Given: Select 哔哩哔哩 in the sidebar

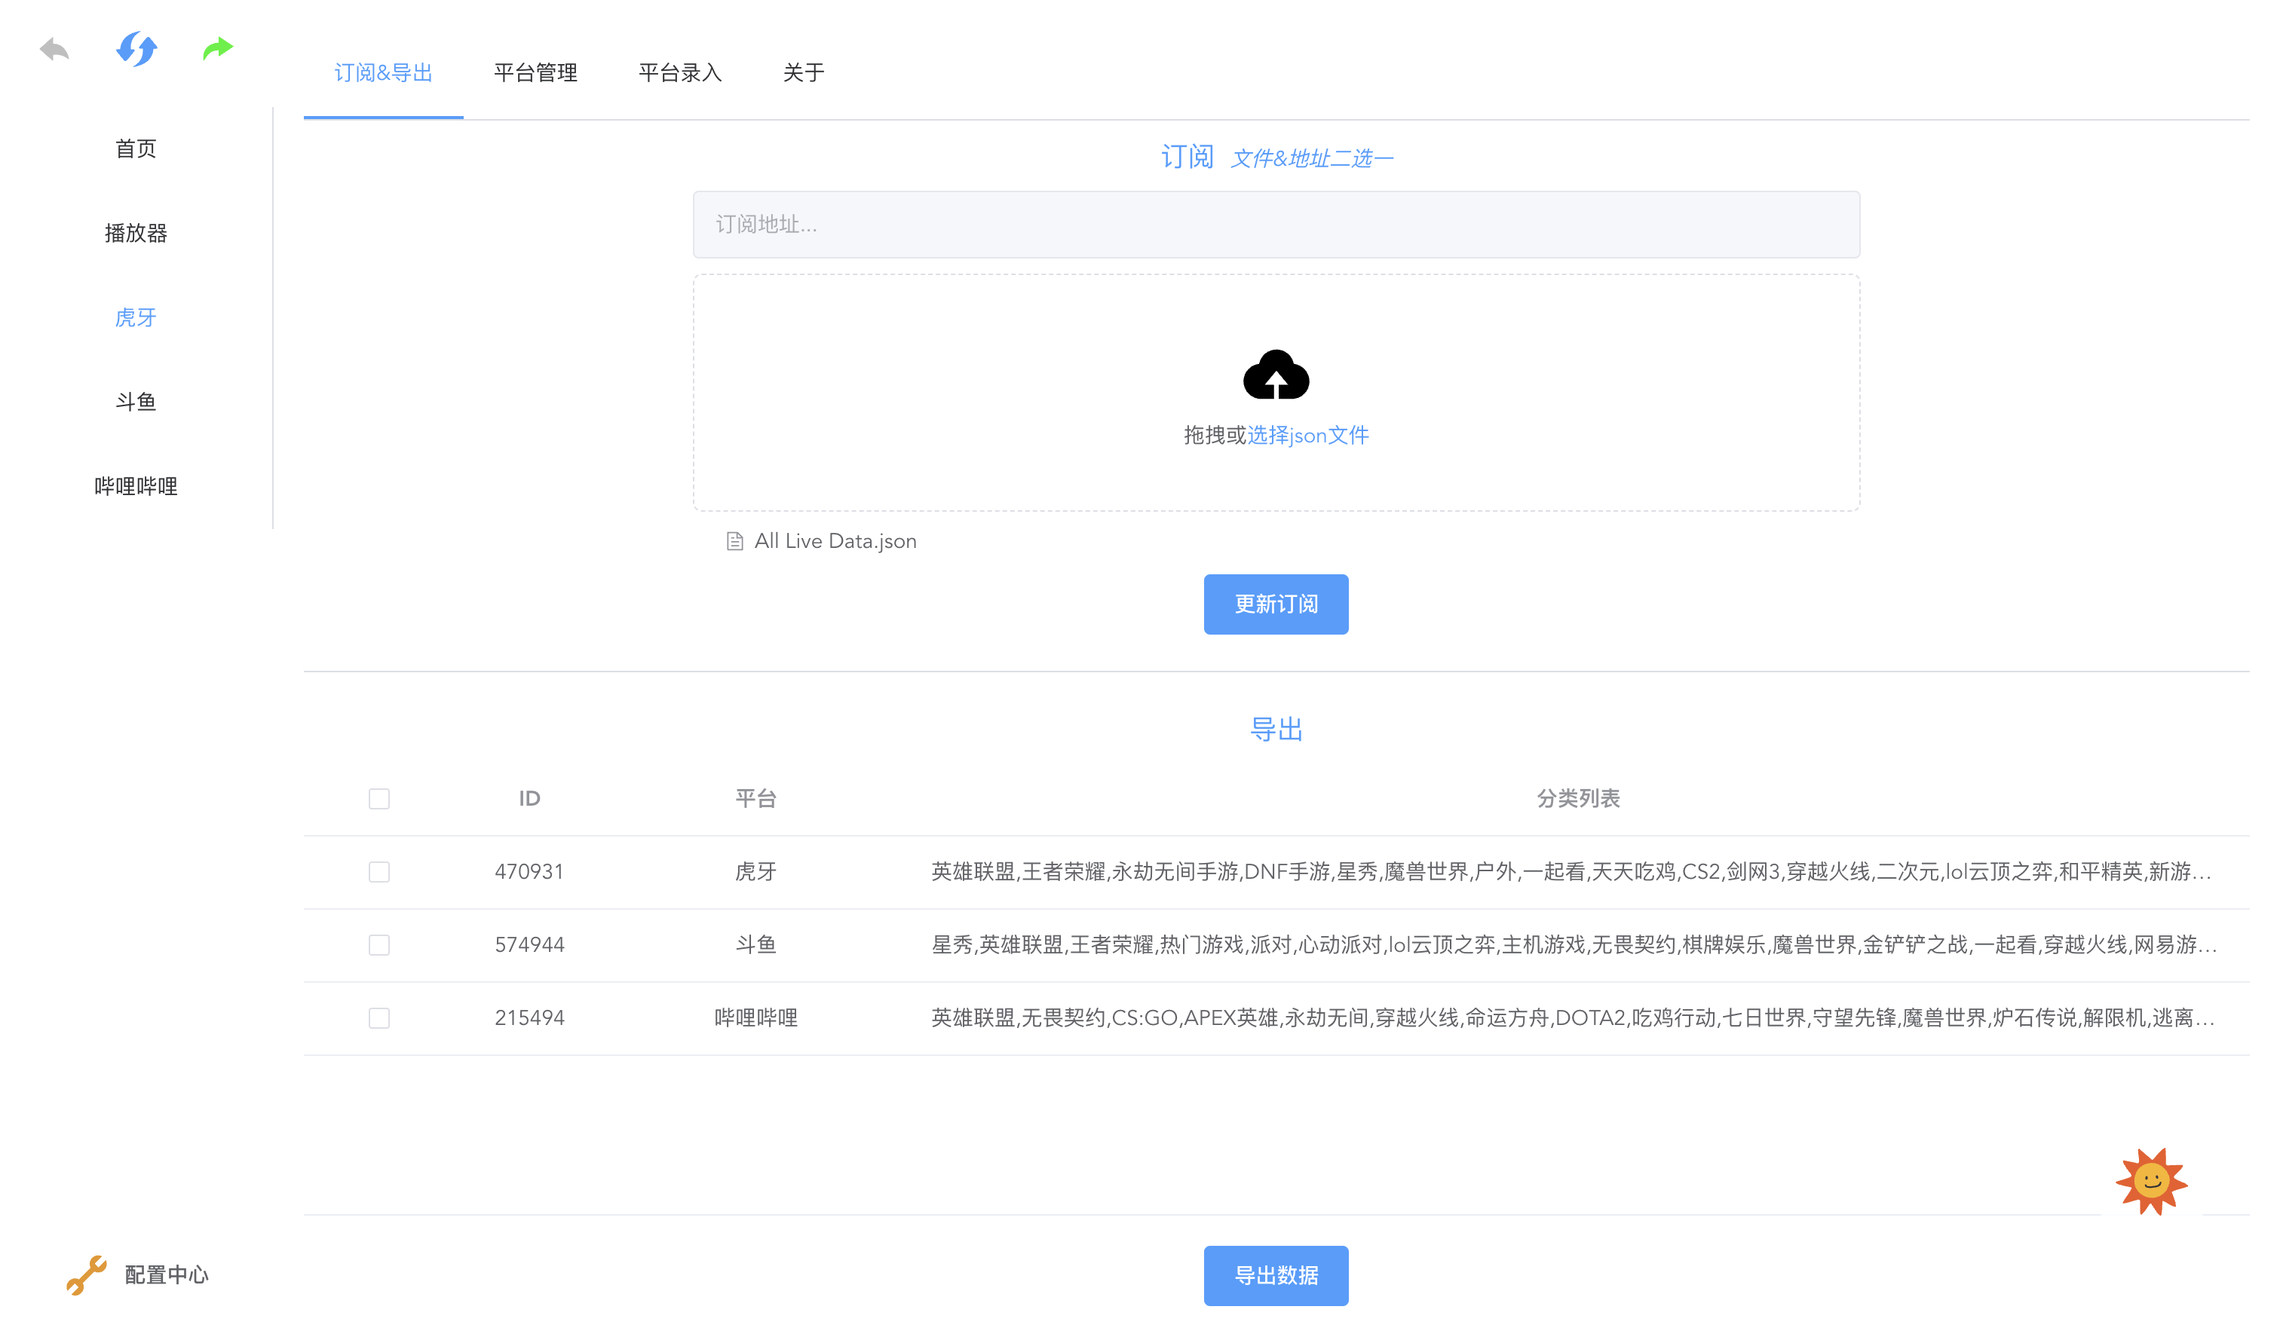Looking at the screenshot, I should click(136, 487).
